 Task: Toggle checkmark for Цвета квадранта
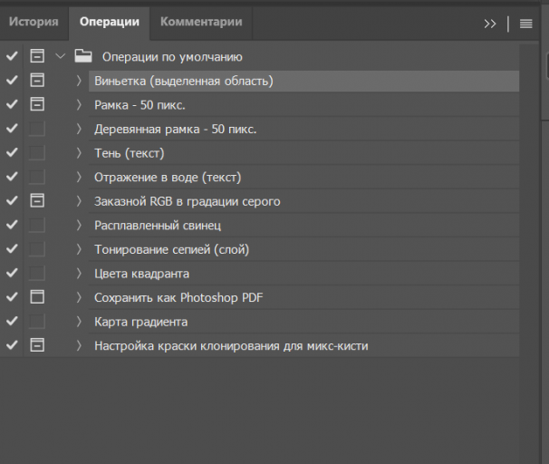(x=12, y=273)
